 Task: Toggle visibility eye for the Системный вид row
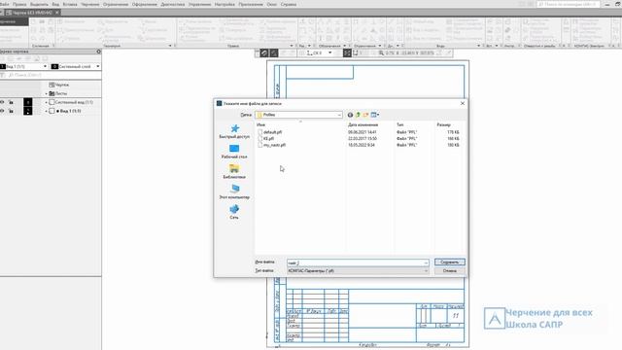[2, 102]
